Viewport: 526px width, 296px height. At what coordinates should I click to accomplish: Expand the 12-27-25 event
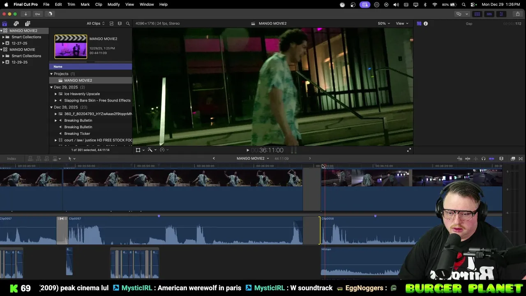3,43
